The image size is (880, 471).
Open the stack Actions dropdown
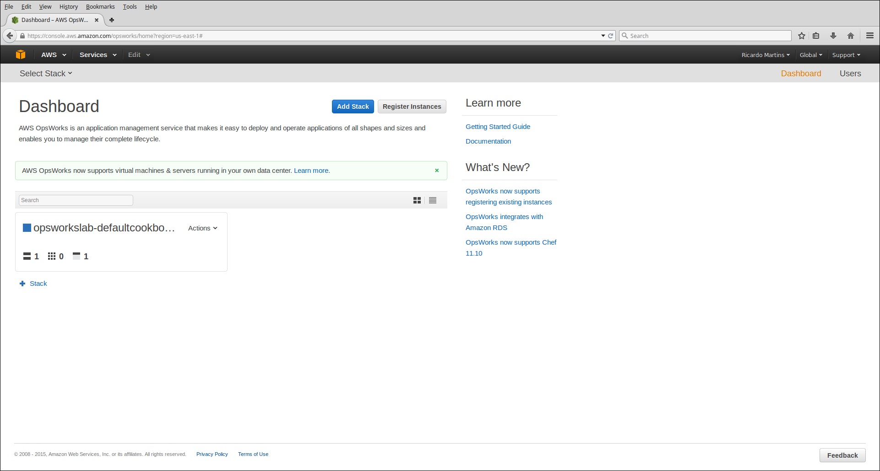click(x=202, y=228)
